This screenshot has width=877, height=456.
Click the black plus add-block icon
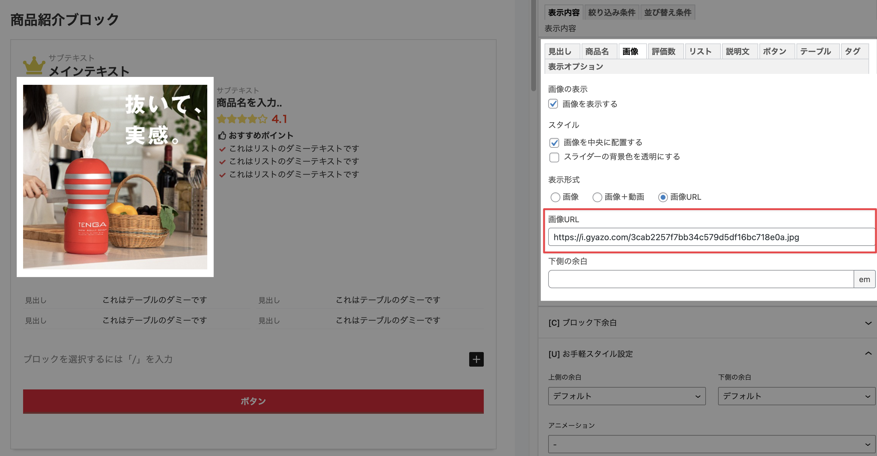click(x=476, y=359)
